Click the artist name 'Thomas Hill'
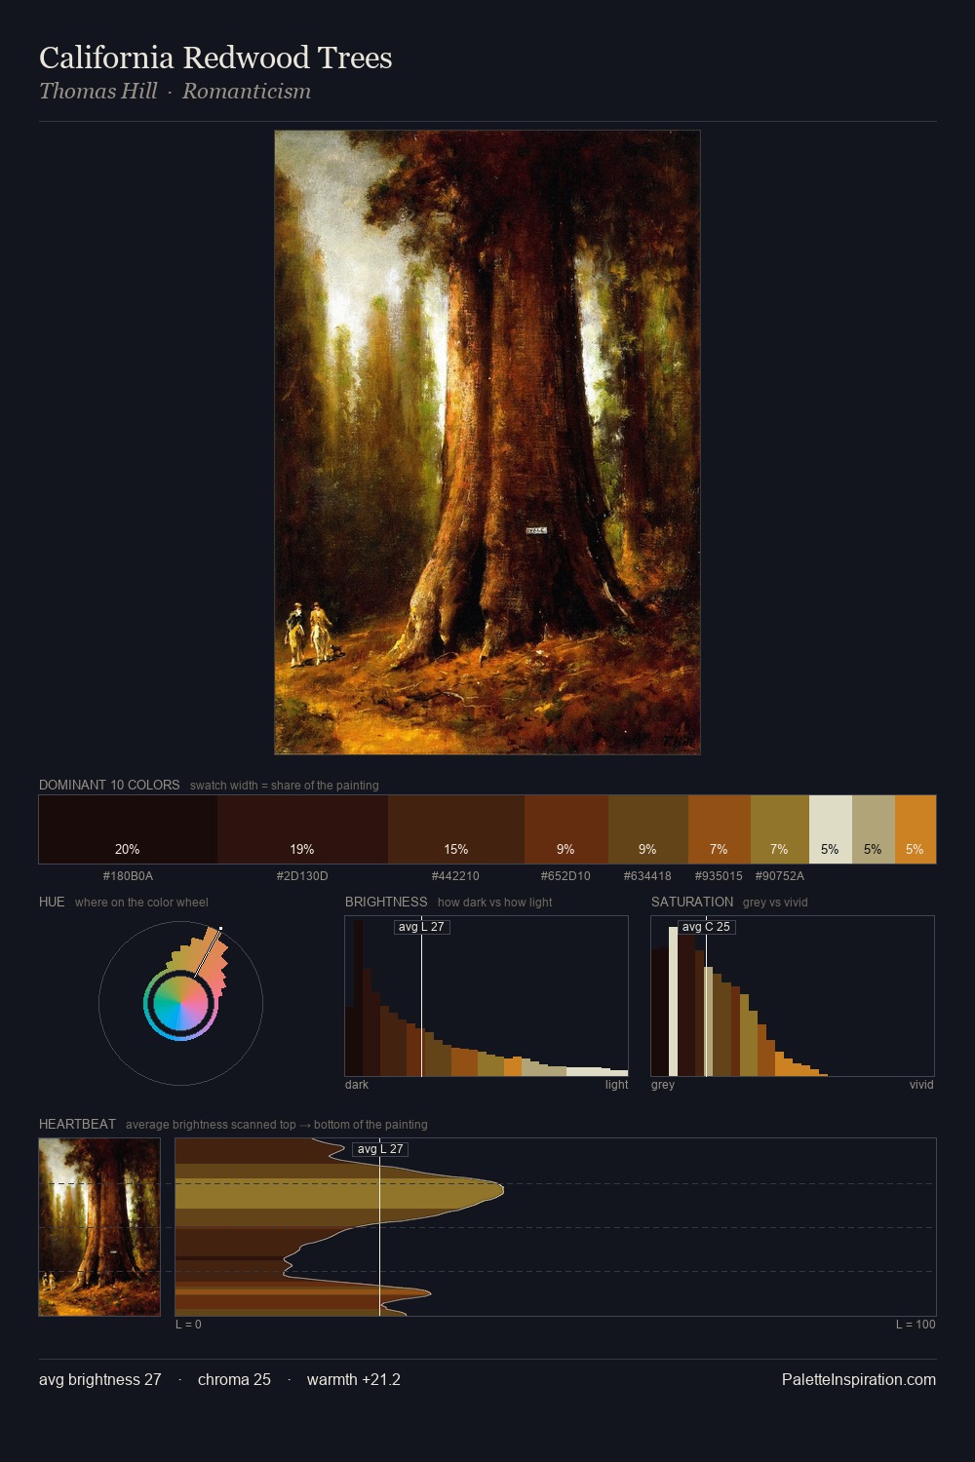 [97, 91]
